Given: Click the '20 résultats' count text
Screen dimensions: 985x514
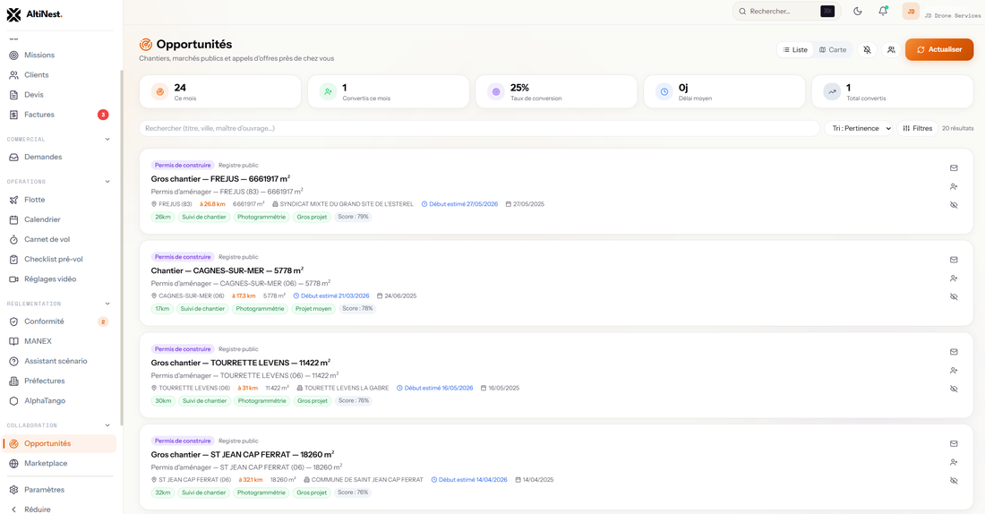Looking at the screenshot, I should 957,128.
